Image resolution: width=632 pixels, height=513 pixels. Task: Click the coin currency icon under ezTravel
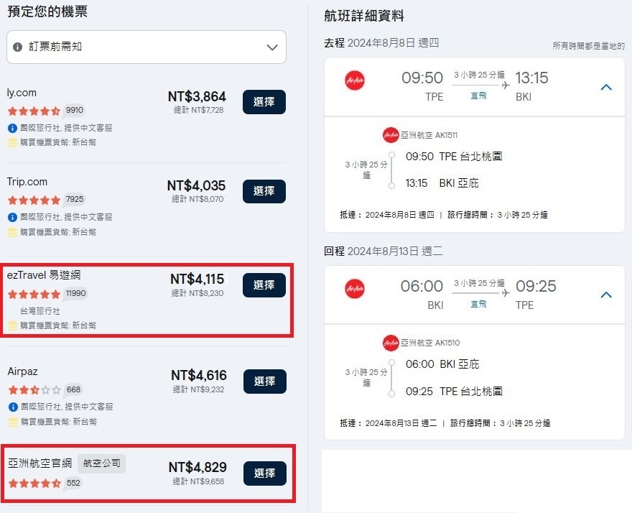coord(12,325)
